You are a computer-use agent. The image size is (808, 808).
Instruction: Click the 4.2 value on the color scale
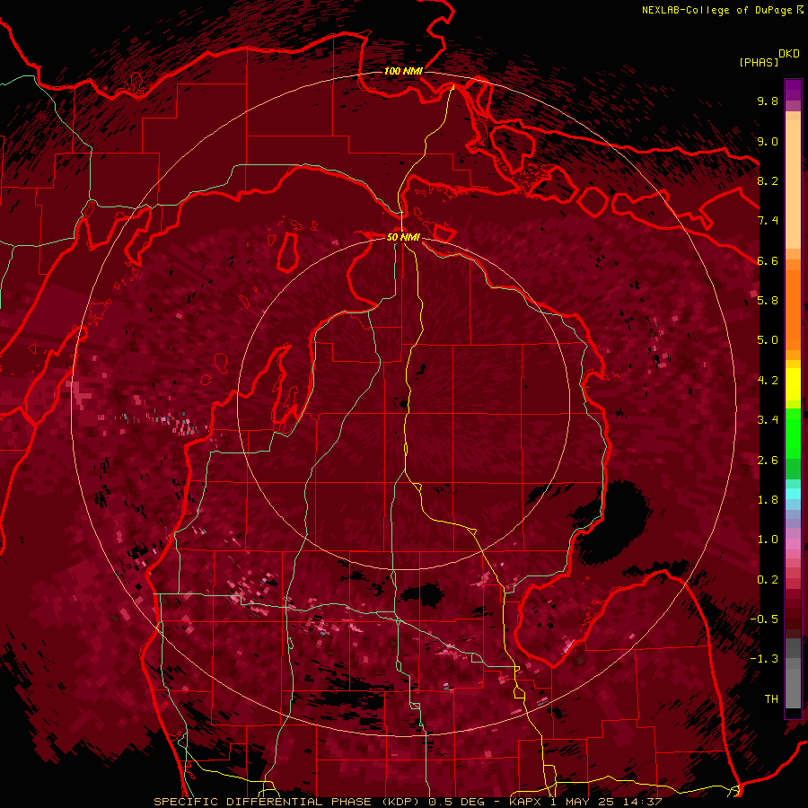point(768,381)
